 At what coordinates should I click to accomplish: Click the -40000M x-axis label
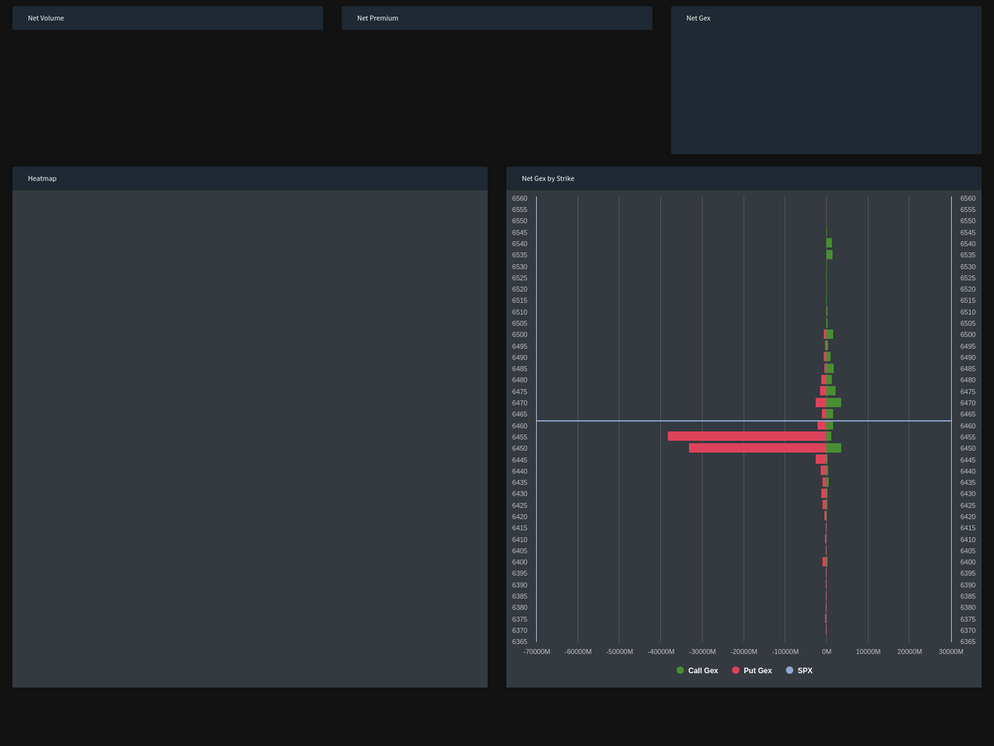(661, 652)
